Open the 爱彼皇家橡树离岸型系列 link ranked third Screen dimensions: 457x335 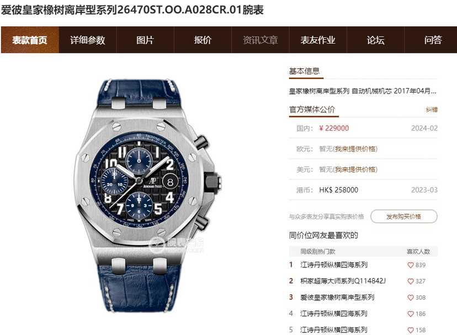click(337, 297)
